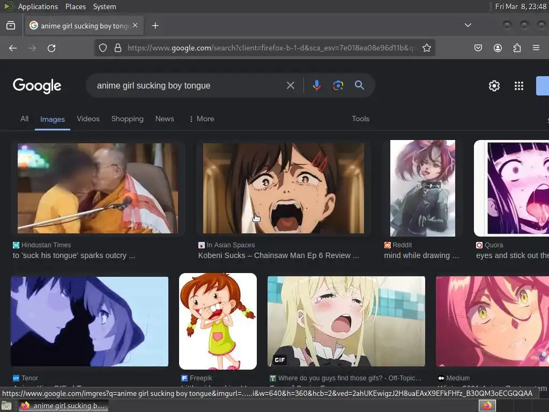The image size is (549, 412).
Task: Open the Places menu
Action: coord(76,6)
